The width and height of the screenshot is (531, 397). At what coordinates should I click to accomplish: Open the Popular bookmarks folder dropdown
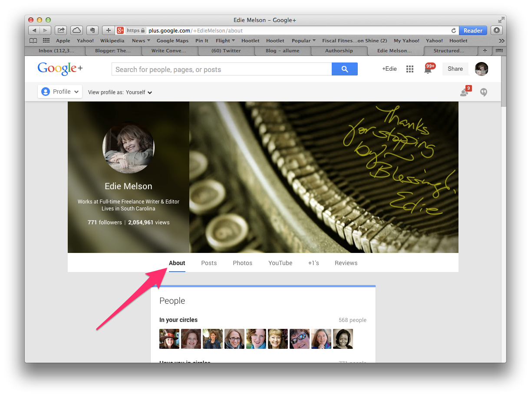click(x=303, y=41)
